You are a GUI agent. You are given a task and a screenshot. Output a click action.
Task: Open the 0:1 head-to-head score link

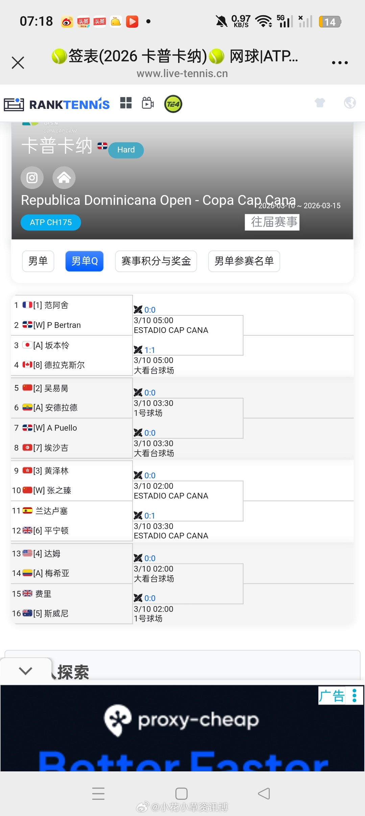(x=149, y=515)
